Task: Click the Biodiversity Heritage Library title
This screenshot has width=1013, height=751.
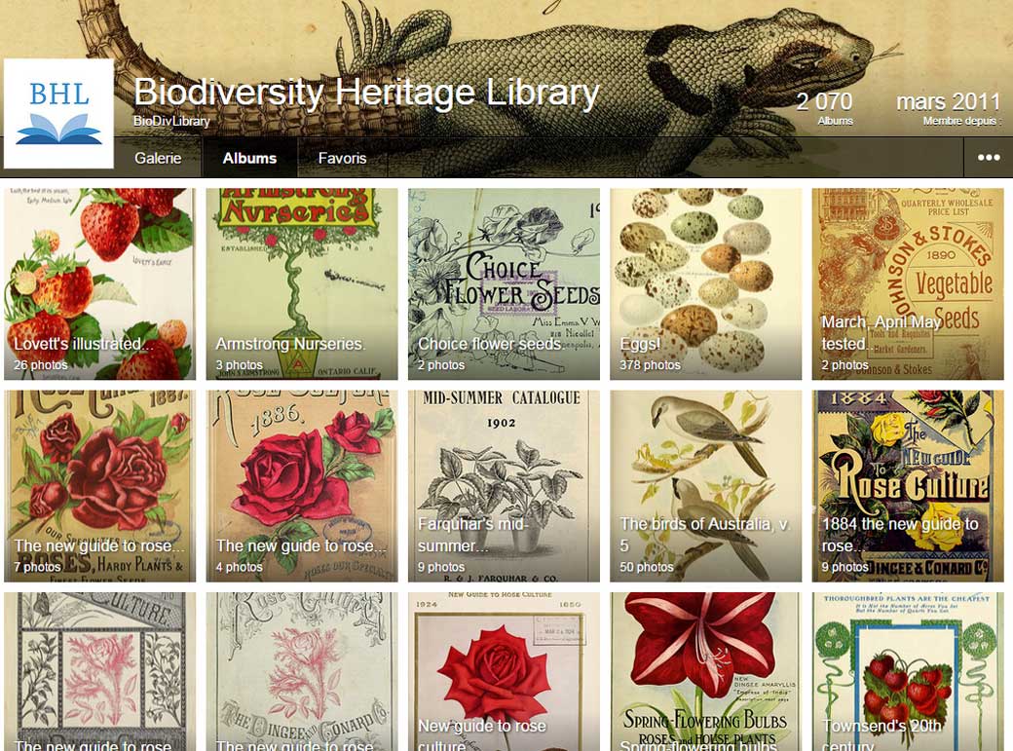Action: pyautogui.click(x=366, y=92)
